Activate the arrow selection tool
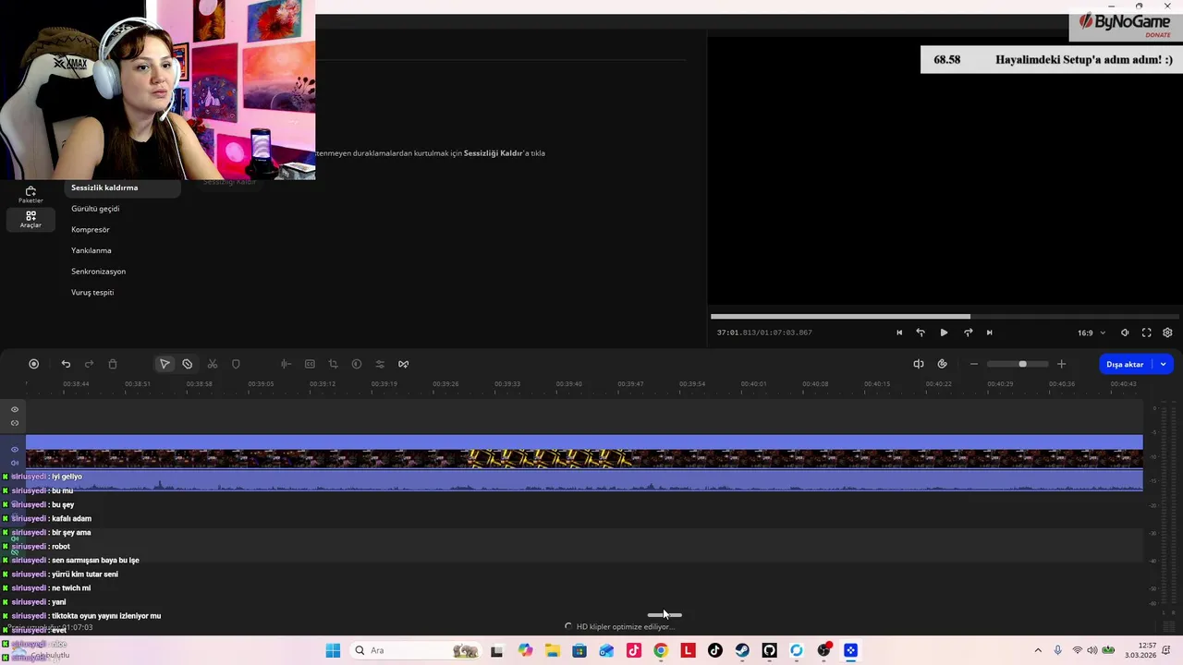Screen dimensions: 1183x665 pos(165,364)
